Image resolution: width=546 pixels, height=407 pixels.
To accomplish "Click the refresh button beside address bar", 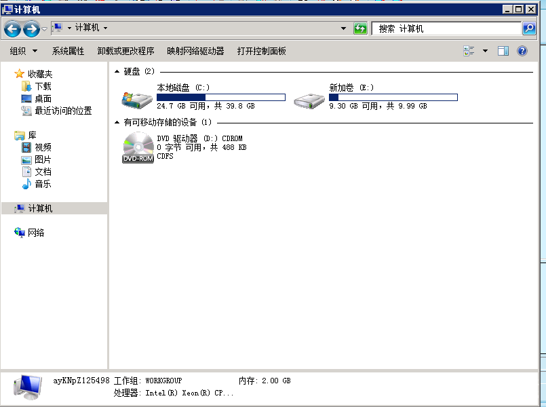I will (x=360, y=28).
